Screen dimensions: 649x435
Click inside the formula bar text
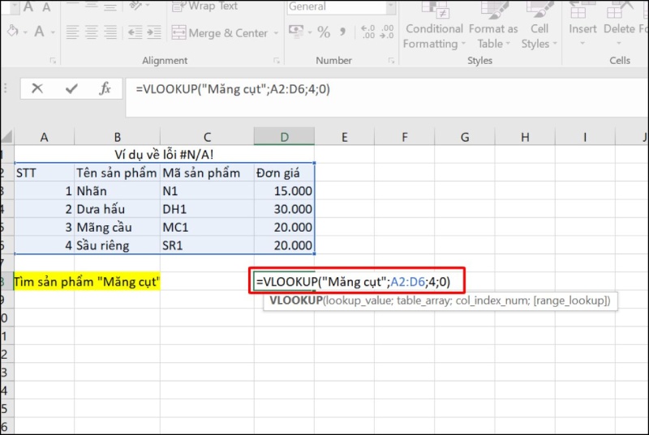click(x=233, y=89)
